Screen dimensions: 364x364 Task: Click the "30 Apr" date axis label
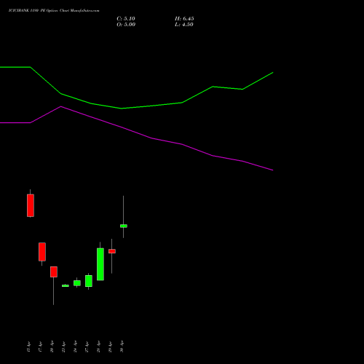(122, 347)
